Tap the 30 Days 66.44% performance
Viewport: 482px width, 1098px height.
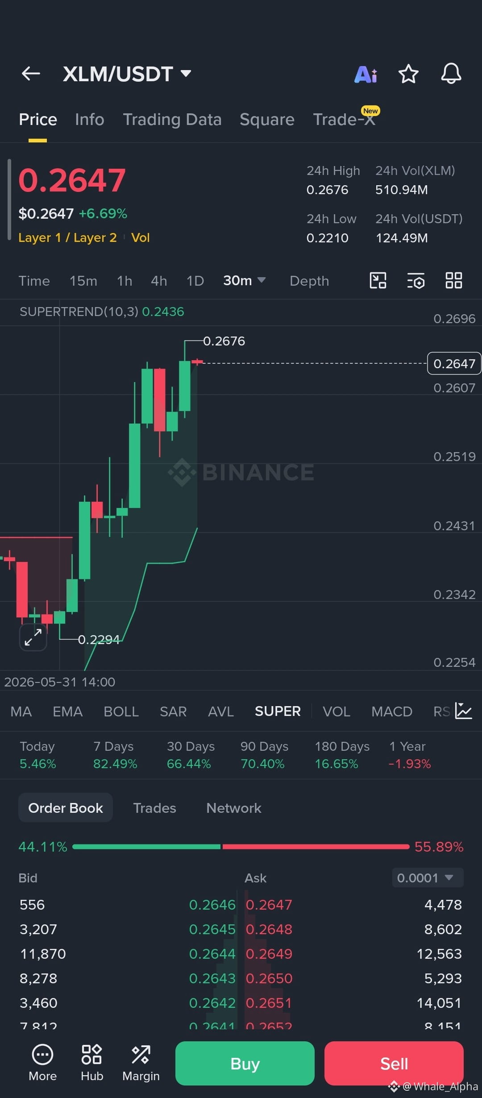[x=191, y=755]
